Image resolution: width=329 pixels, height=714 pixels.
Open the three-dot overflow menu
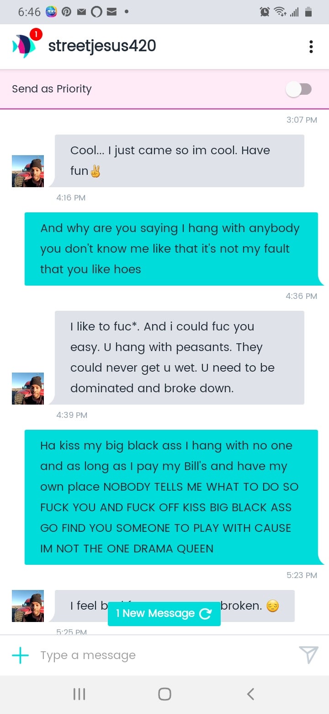[311, 47]
